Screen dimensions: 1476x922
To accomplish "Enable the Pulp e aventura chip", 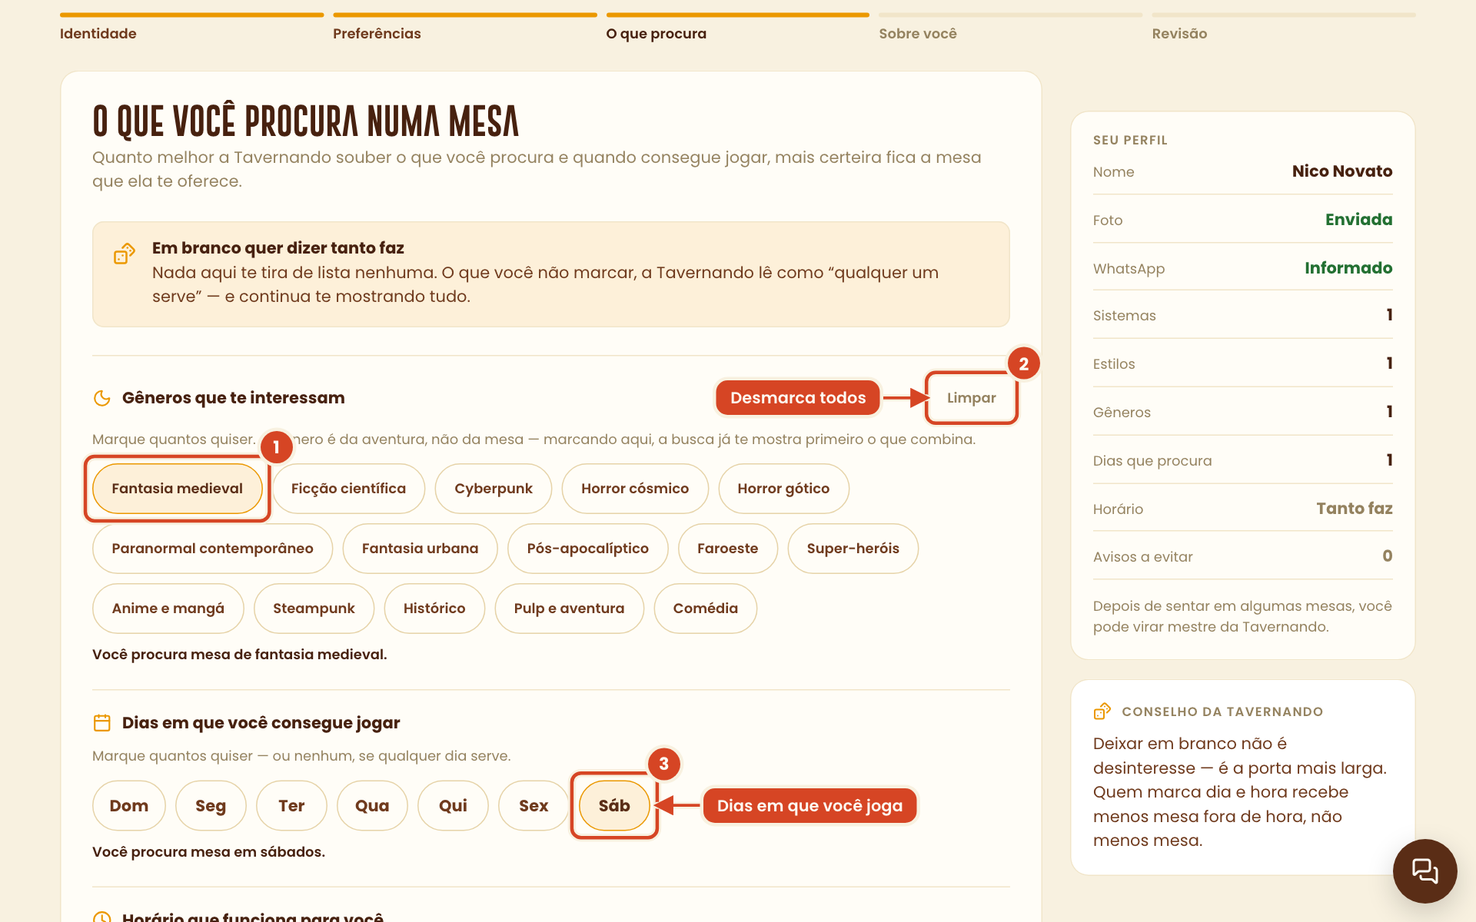I will pyautogui.click(x=569, y=609).
